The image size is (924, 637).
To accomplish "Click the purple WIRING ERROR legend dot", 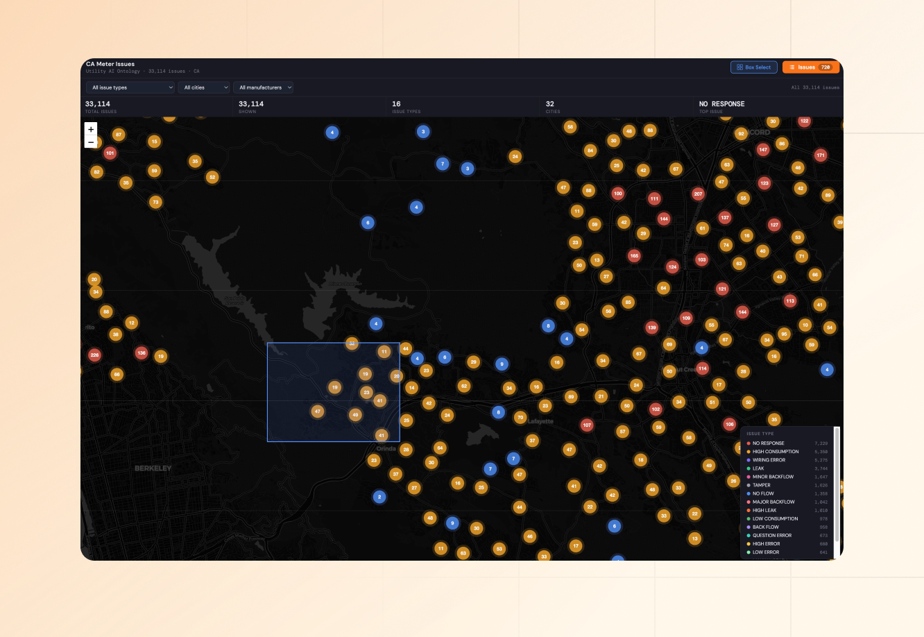I will tap(749, 460).
